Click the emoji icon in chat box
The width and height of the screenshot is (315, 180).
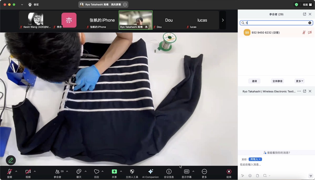point(250,176)
